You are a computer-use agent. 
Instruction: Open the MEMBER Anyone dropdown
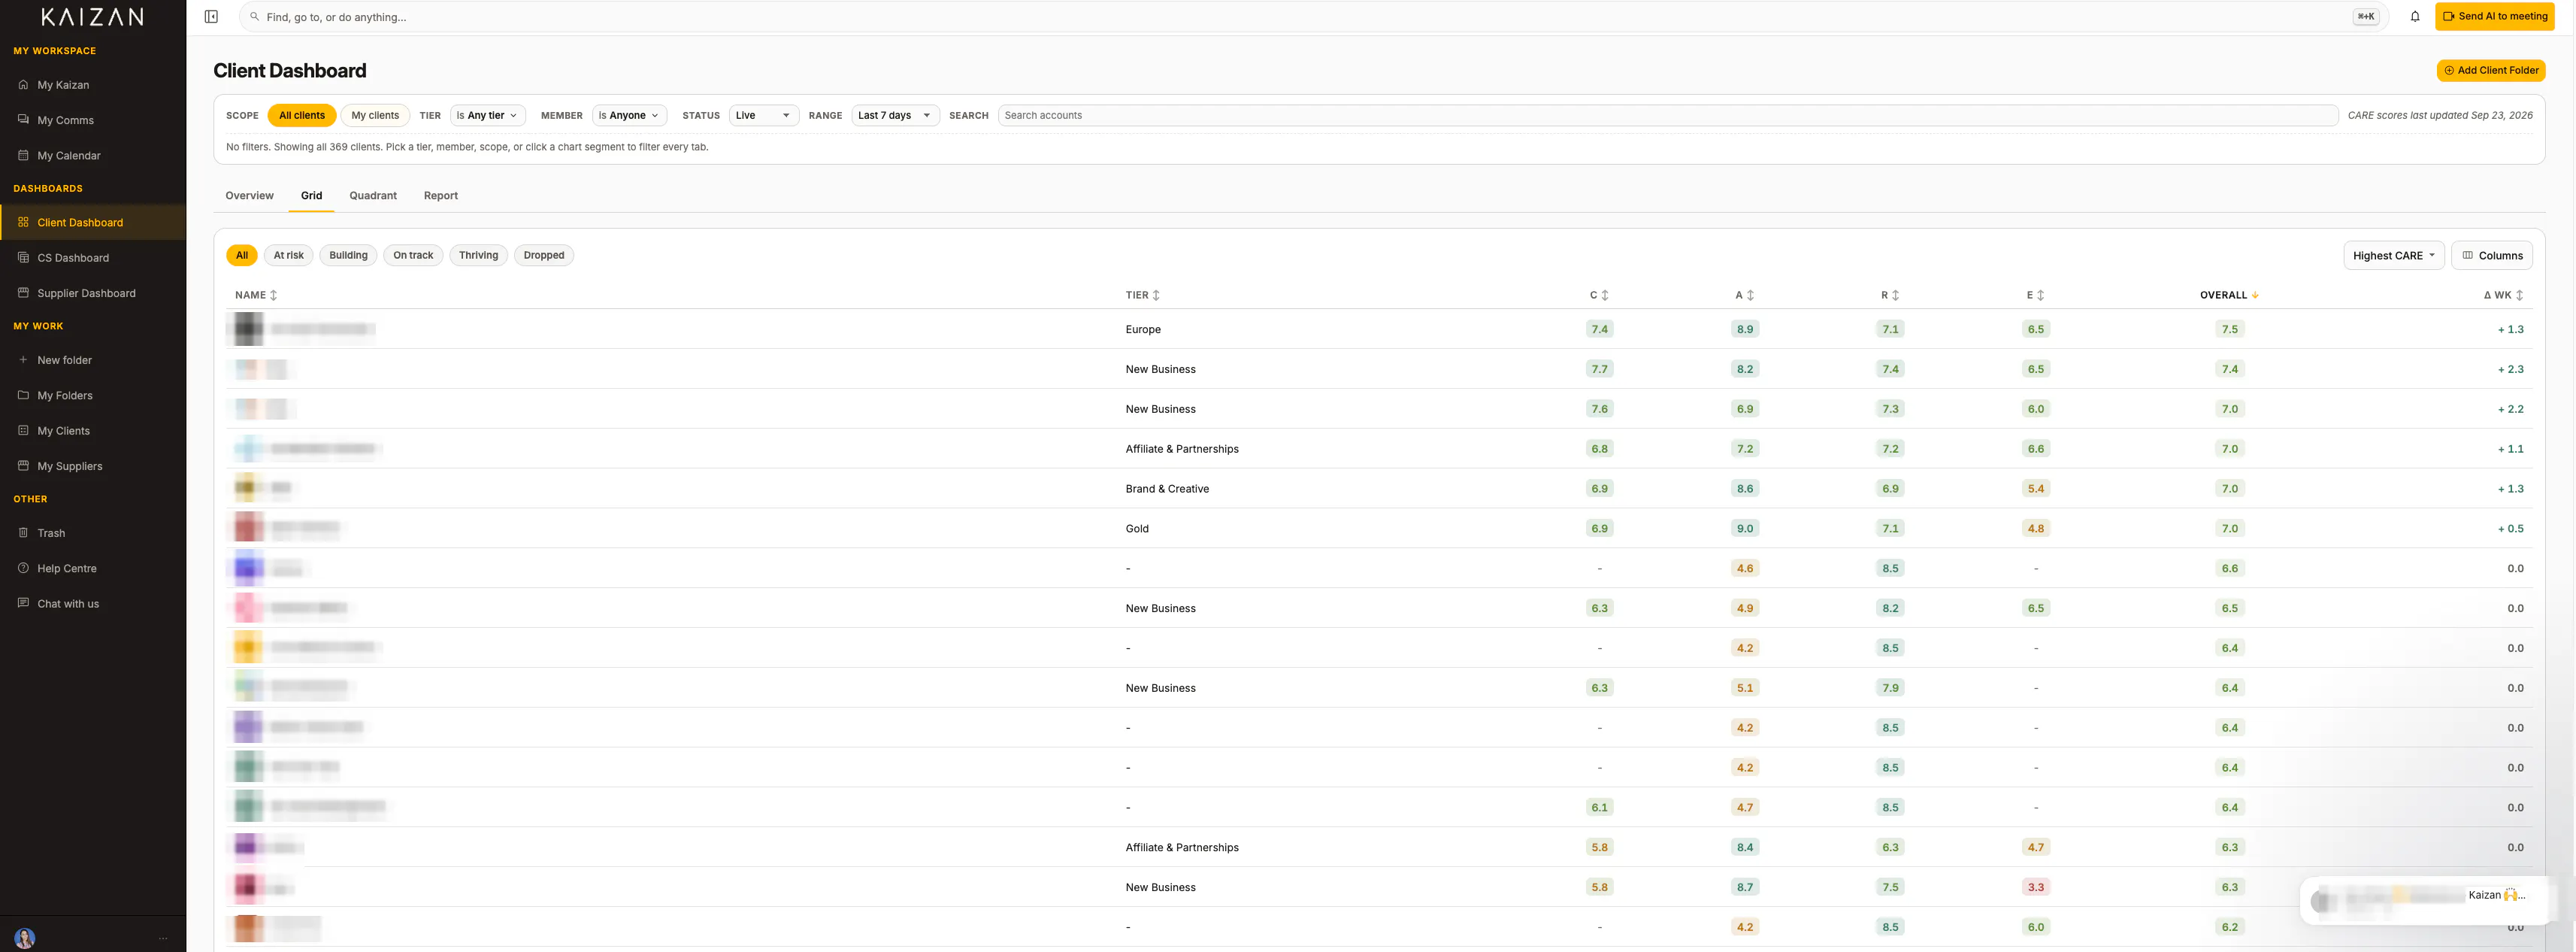click(x=630, y=115)
